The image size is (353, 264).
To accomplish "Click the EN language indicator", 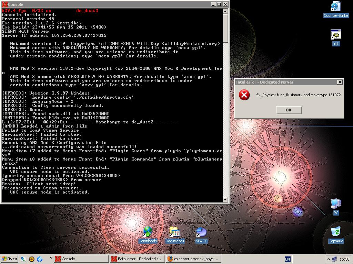I will pyautogui.click(x=288, y=259).
